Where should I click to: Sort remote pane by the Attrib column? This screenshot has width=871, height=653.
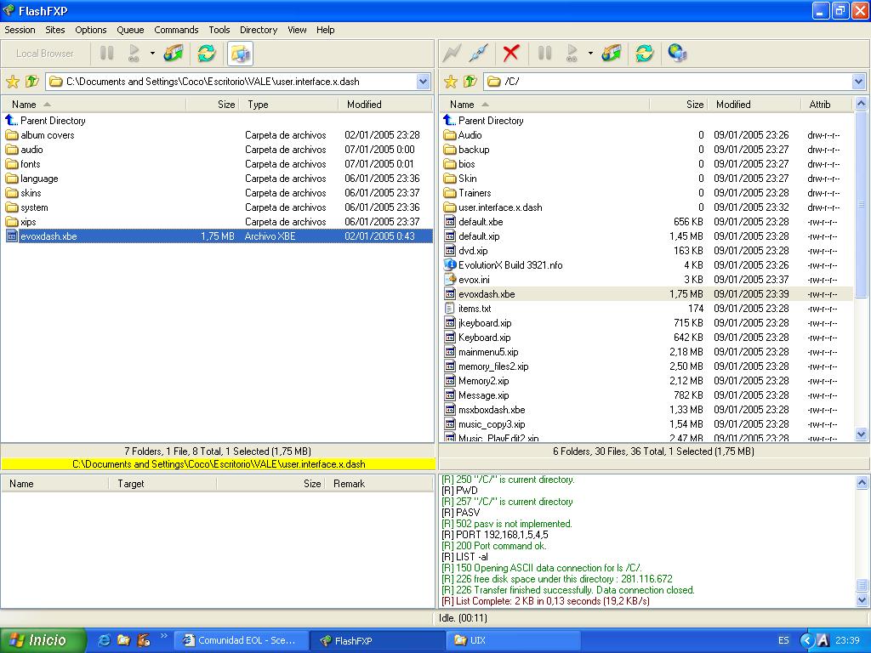point(827,105)
